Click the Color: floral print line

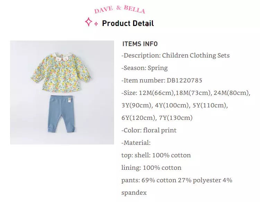149,130
